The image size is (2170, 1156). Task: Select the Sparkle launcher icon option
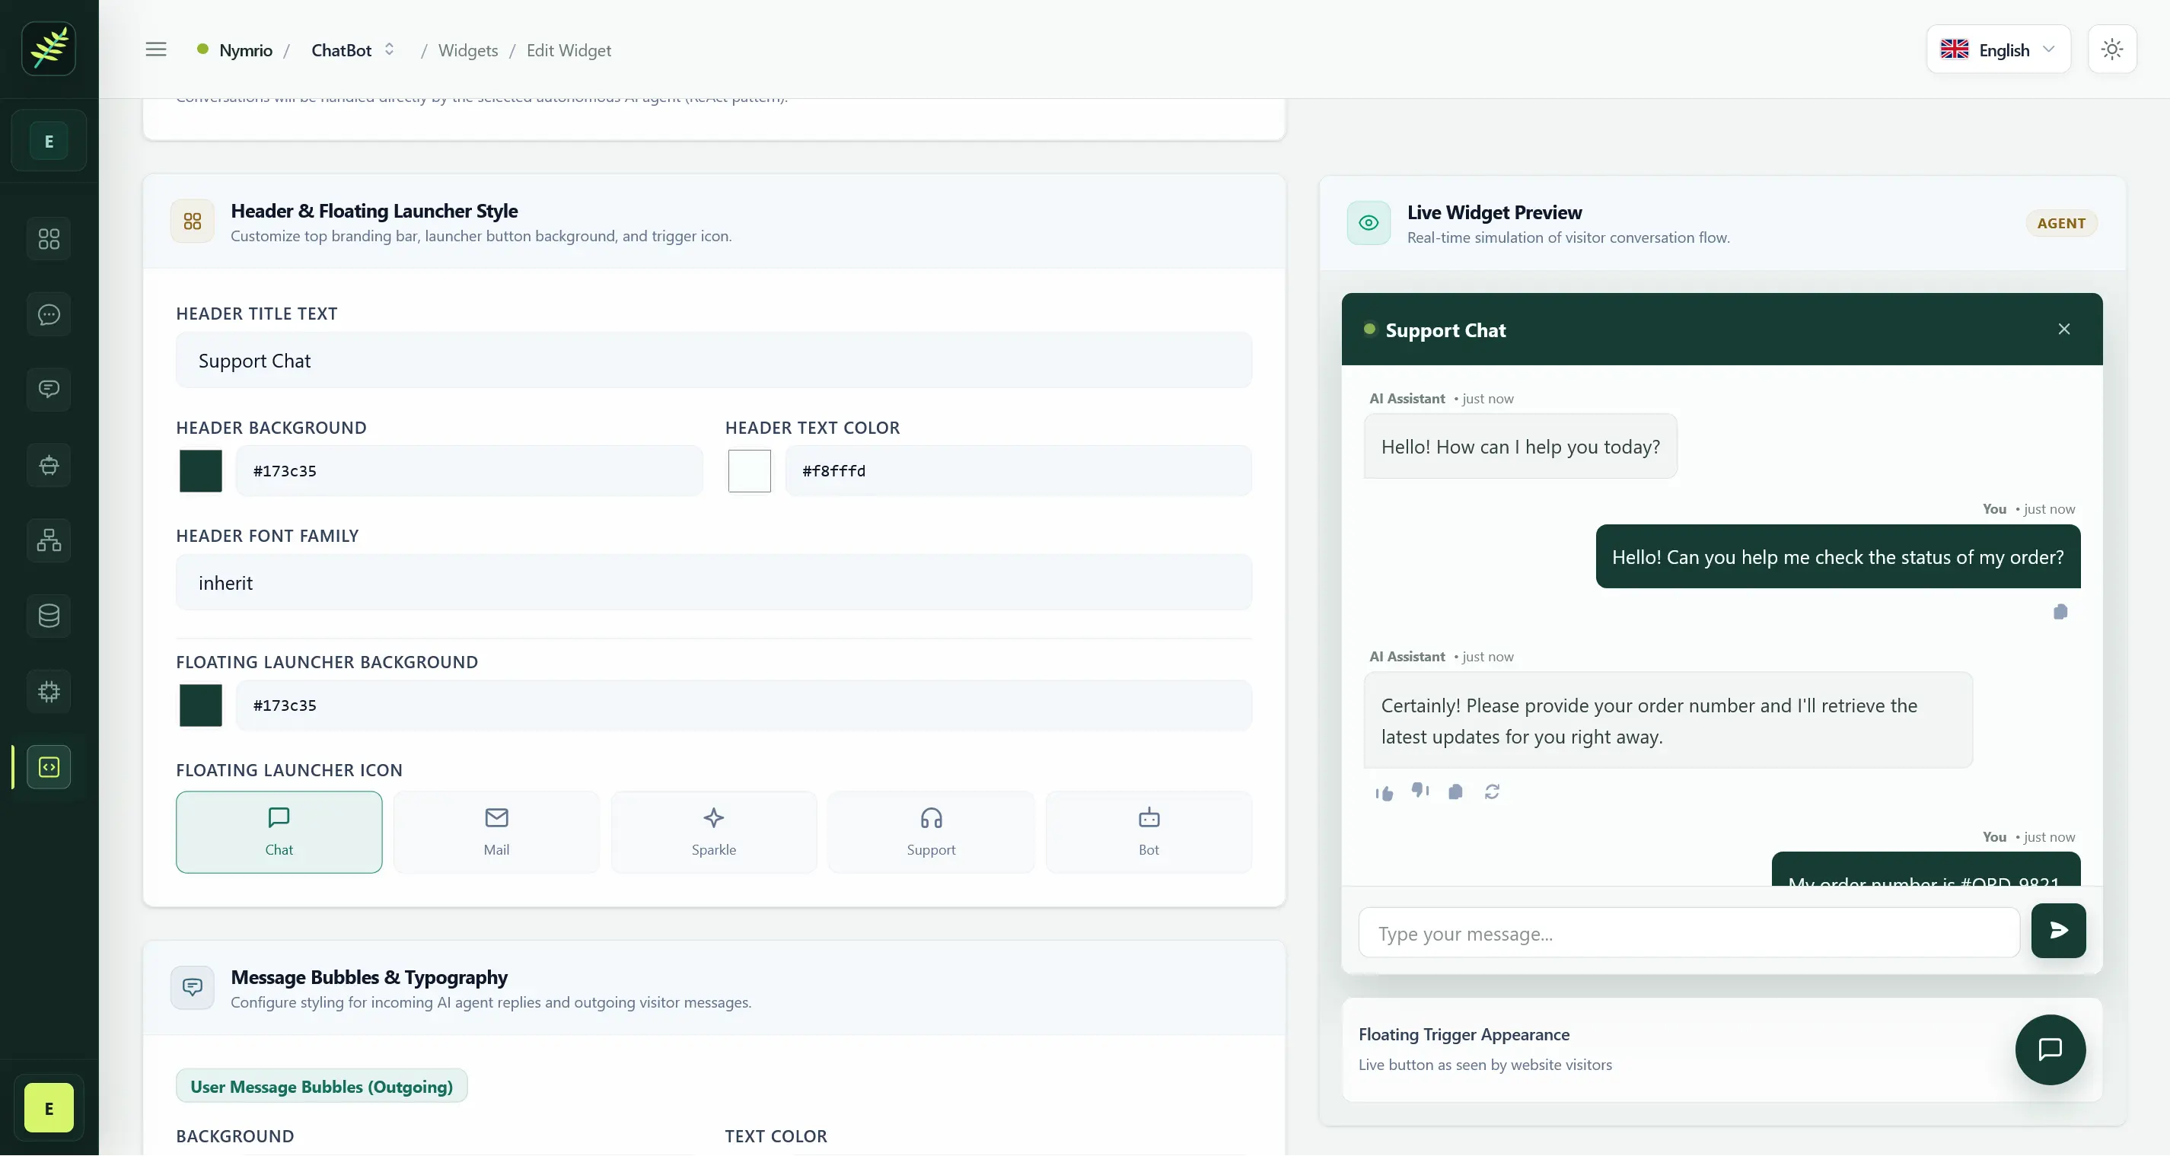(713, 833)
